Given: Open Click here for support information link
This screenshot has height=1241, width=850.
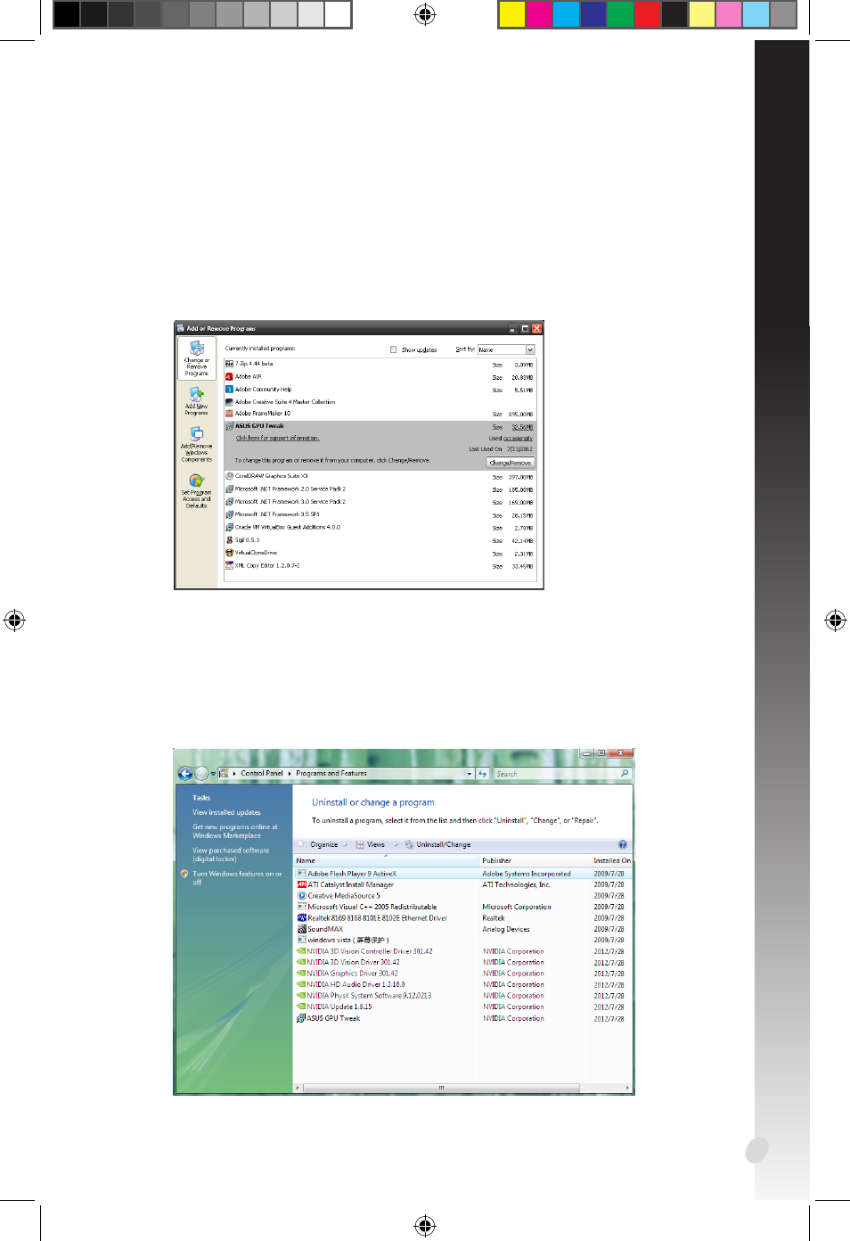Looking at the screenshot, I should click(x=277, y=438).
